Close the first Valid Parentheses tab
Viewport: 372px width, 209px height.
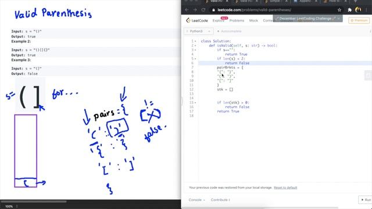point(227,1)
